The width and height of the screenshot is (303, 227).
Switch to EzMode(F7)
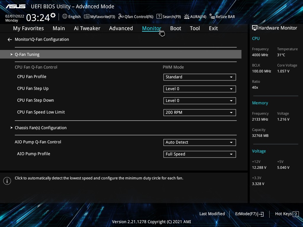pos(249,214)
